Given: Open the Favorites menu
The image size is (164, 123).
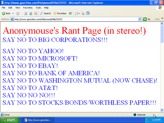Looking at the screenshot, I should [28, 8].
